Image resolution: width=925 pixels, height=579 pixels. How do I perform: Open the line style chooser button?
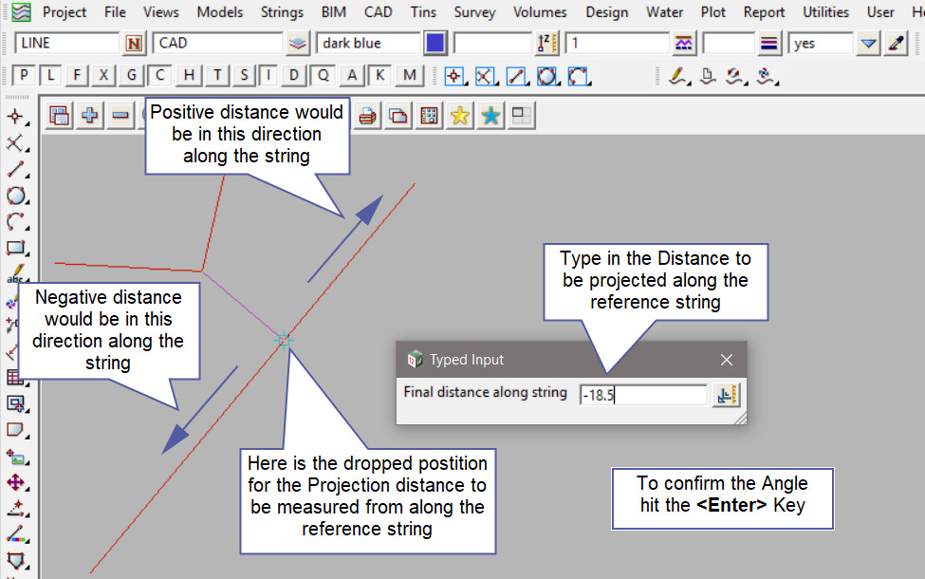coord(684,44)
